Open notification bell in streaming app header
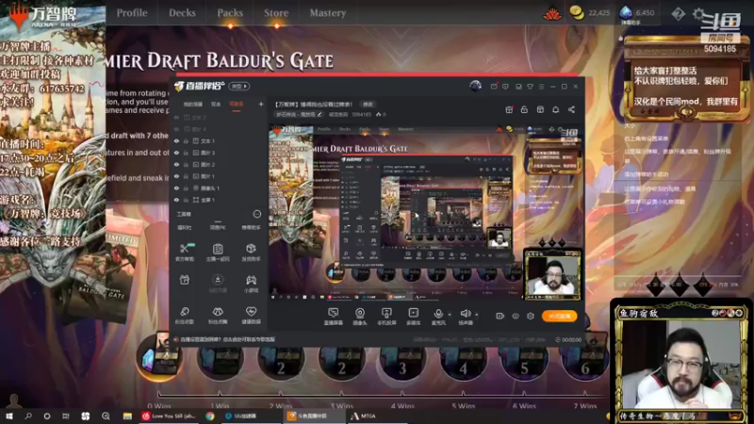Viewport: 754px width, 424px height. point(555,109)
